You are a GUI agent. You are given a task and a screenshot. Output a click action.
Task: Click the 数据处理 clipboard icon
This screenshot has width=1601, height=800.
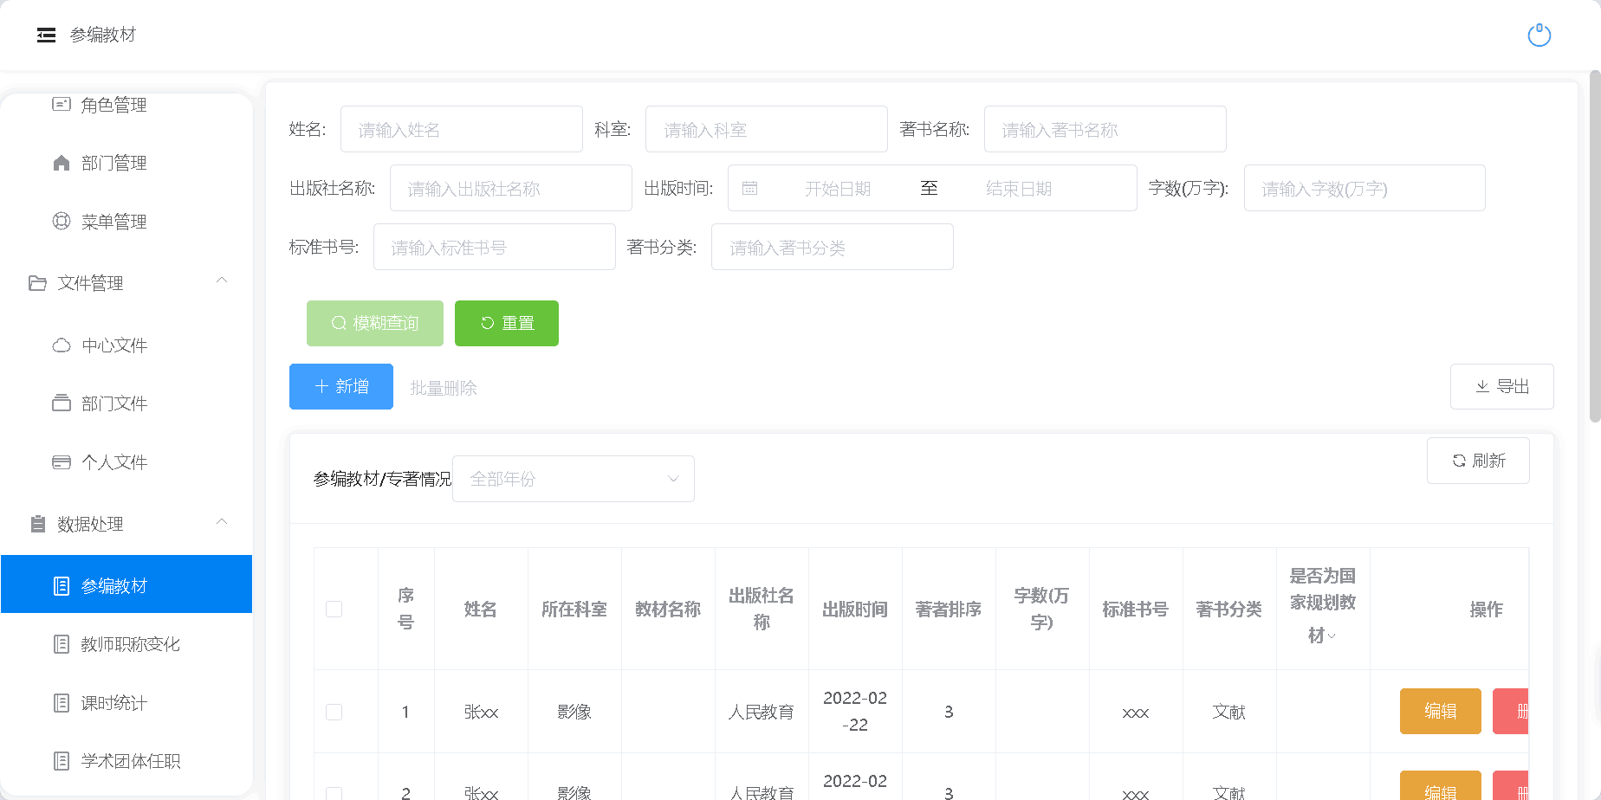[x=37, y=524]
